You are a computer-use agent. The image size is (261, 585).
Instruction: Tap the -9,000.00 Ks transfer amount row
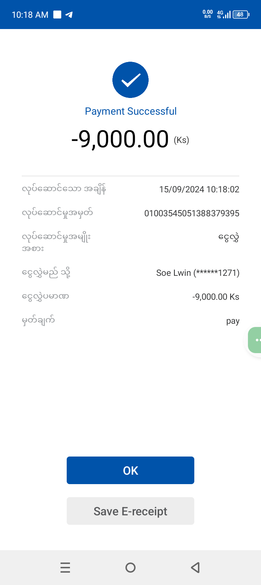(216, 297)
